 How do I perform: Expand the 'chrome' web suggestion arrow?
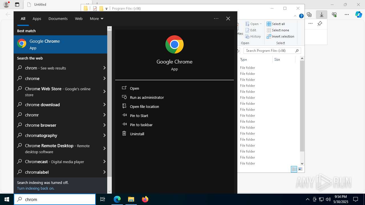point(104,78)
